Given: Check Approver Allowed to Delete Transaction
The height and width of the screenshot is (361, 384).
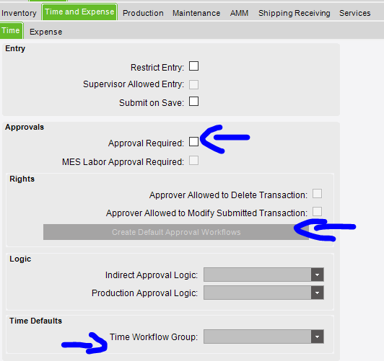Looking at the screenshot, I should coord(317,194).
